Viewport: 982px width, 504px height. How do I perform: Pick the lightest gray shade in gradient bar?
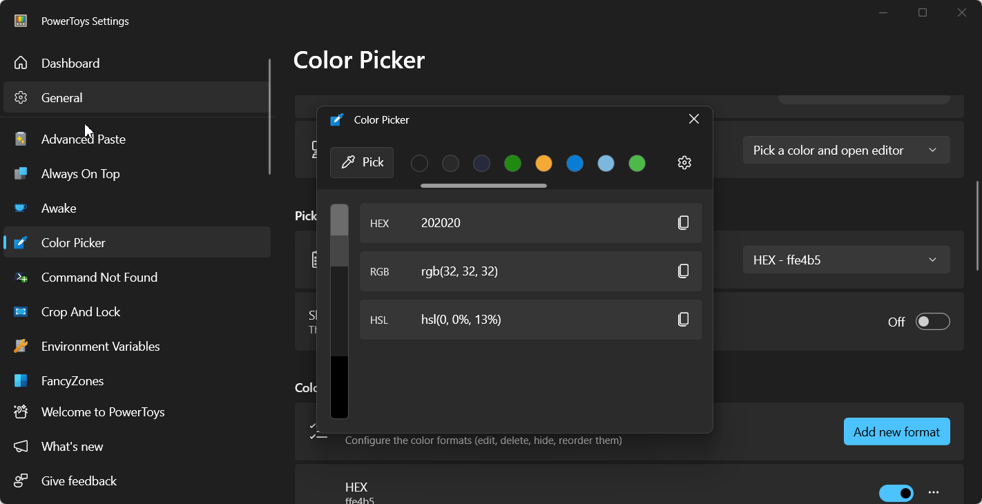click(x=339, y=220)
